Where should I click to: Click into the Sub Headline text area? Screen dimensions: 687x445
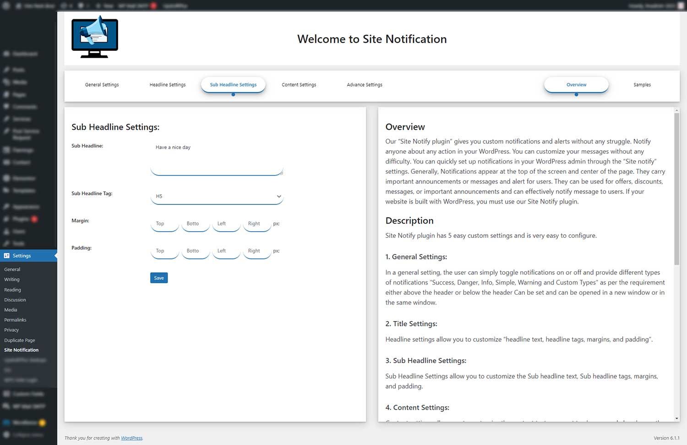(217, 158)
